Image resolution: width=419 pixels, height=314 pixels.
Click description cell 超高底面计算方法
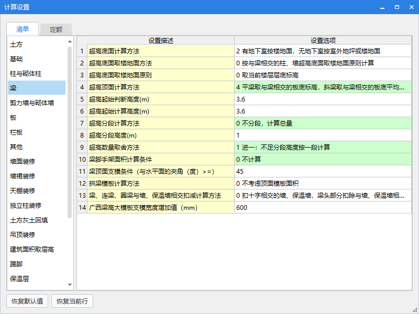[161, 51]
